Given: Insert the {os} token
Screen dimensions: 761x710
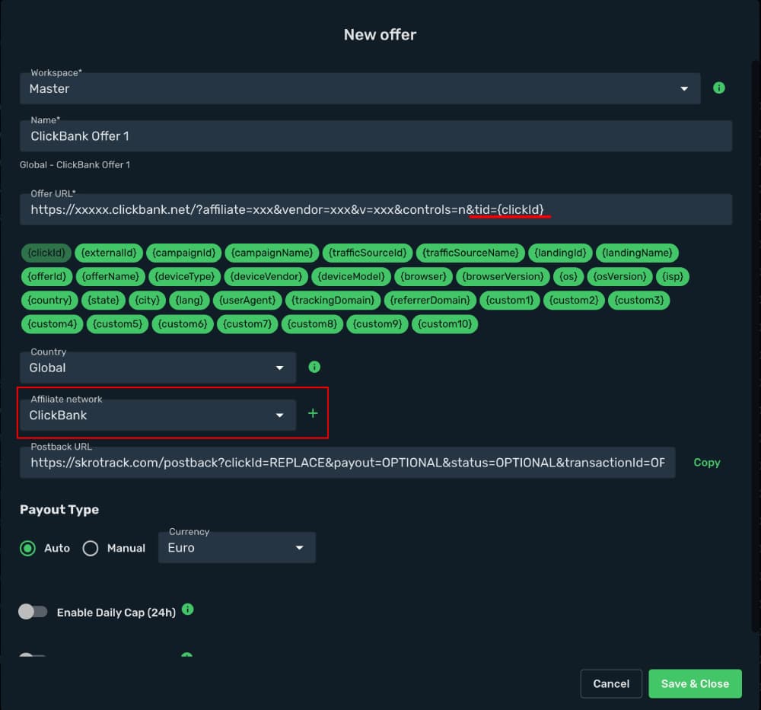Looking at the screenshot, I should [568, 277].
